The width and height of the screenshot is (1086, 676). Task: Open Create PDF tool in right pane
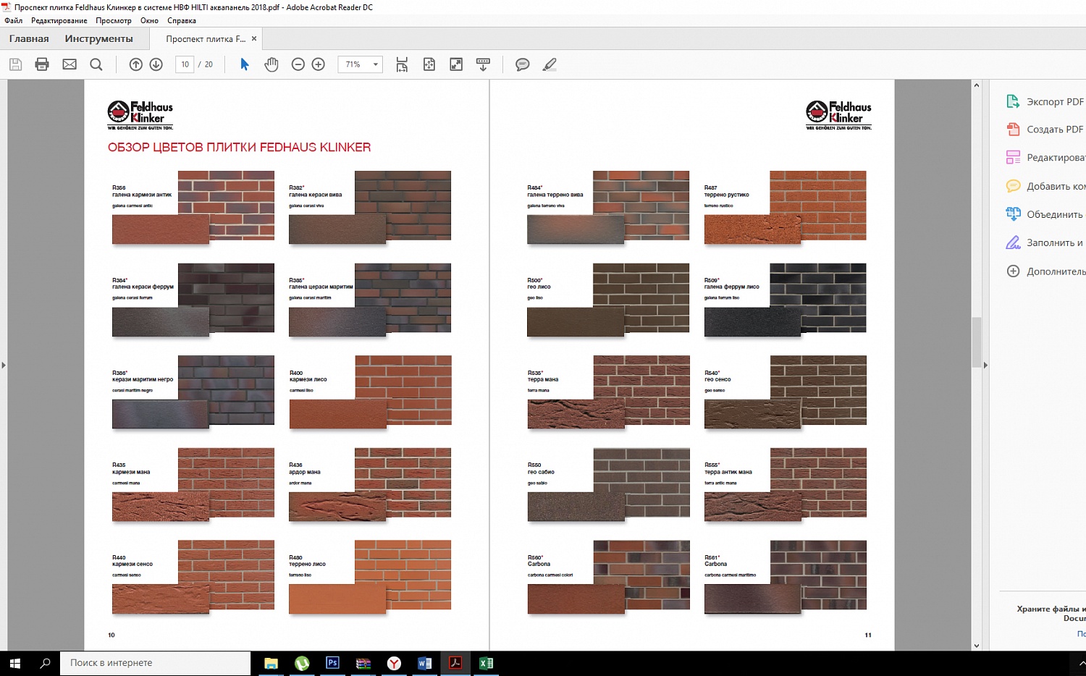click(x=1045, y=130)
